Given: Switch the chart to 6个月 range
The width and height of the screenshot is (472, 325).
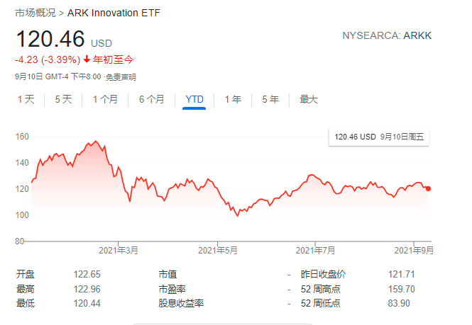Looking at the screenshot, I should [x=151, y=100].
